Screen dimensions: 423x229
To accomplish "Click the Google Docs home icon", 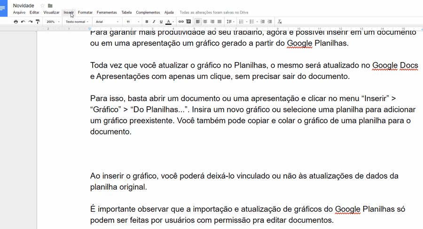I will (3, 8).
